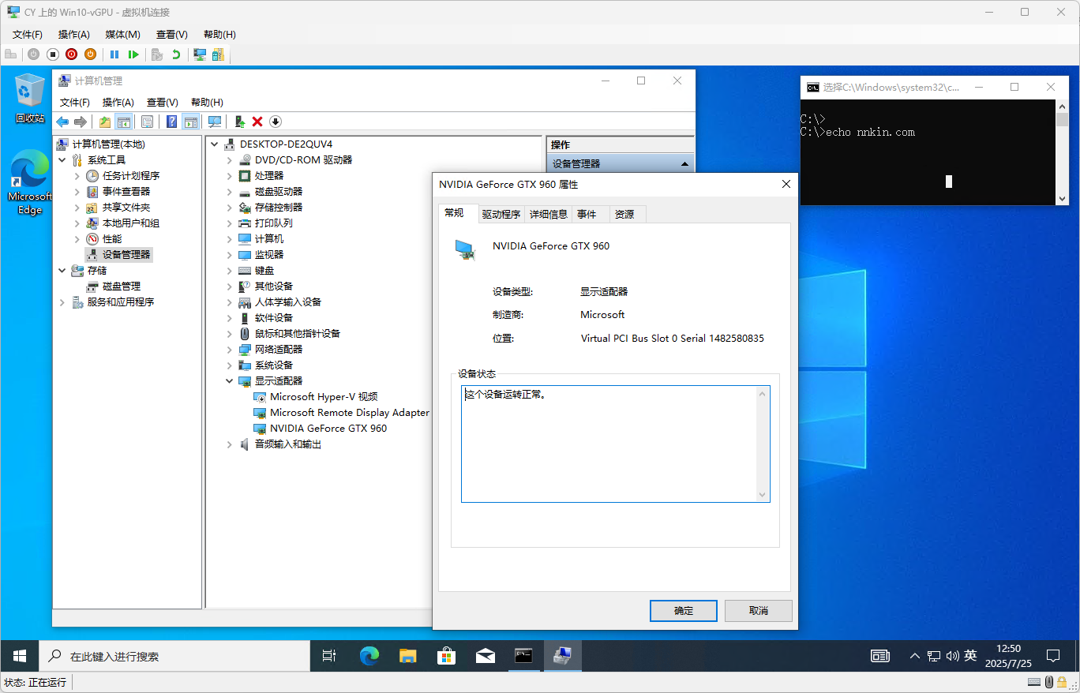
Task: Switch to the 驱动程序 tab
Action: pyautogui.click(x=501, y=214)
